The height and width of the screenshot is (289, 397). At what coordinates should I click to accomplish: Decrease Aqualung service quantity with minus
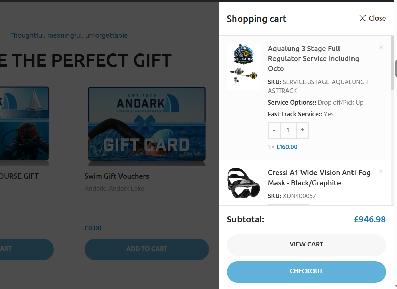pyautogui.click(x=274, y=130)
